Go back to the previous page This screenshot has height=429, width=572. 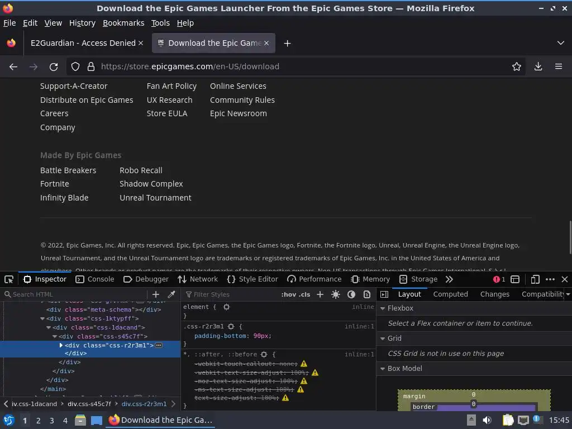[13, 67]
